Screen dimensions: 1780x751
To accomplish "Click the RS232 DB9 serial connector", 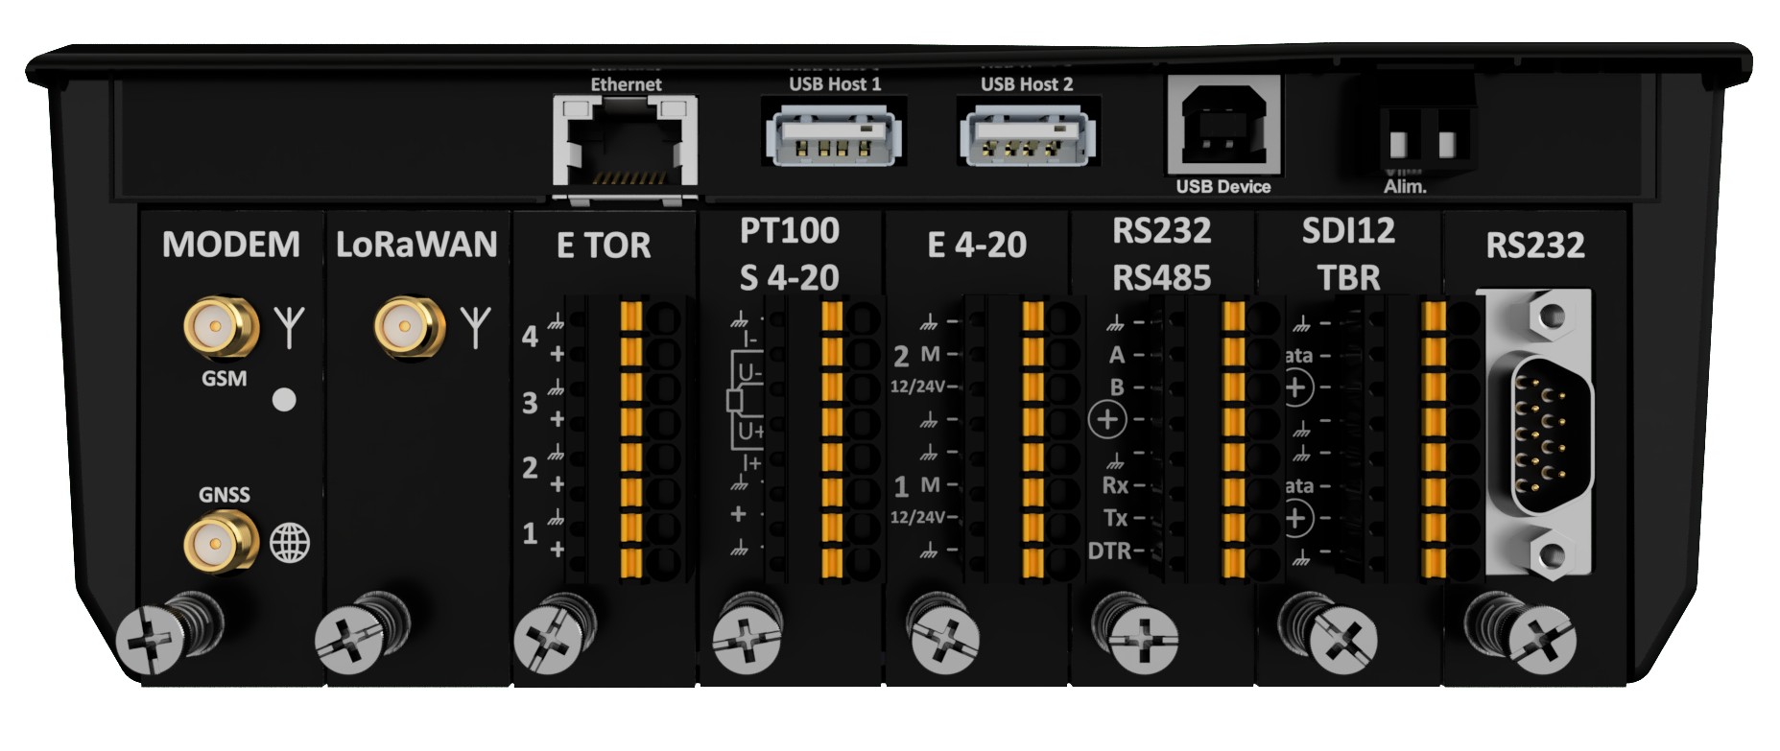I will point(1538,434).
